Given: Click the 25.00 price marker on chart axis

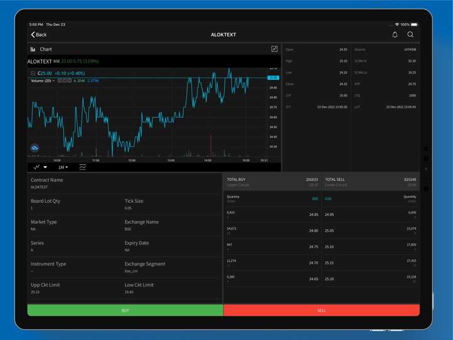Looking at the screenshot, I should point(273,77).
